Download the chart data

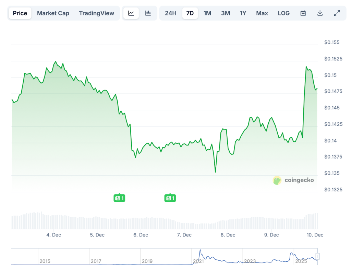tap(320, 13)
